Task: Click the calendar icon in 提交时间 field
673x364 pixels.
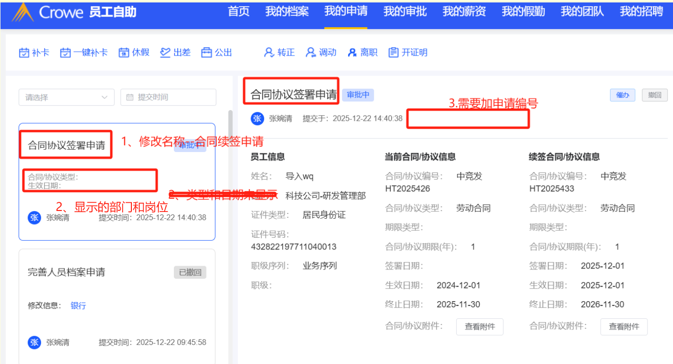Action: (129, 97)
